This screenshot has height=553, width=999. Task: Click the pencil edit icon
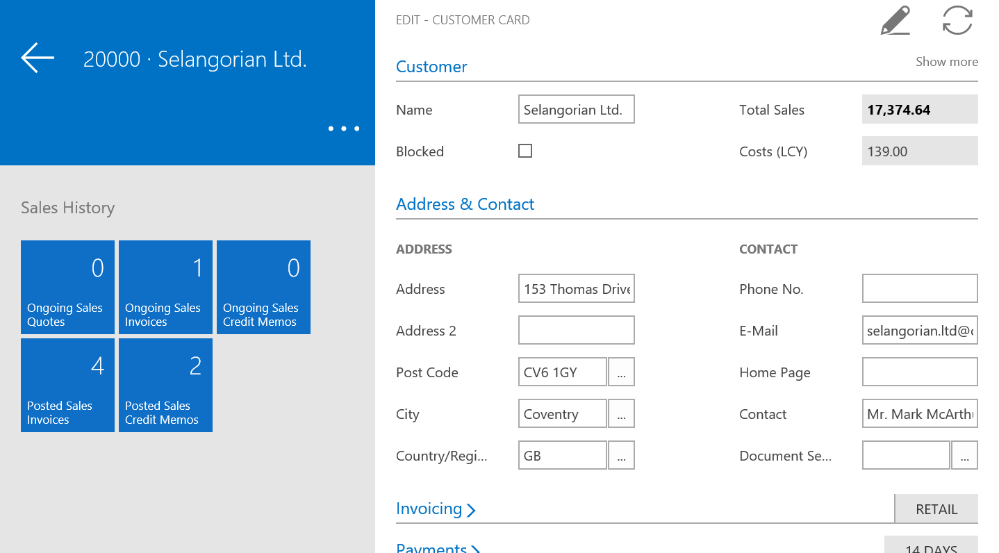click(x=895, y=20)
